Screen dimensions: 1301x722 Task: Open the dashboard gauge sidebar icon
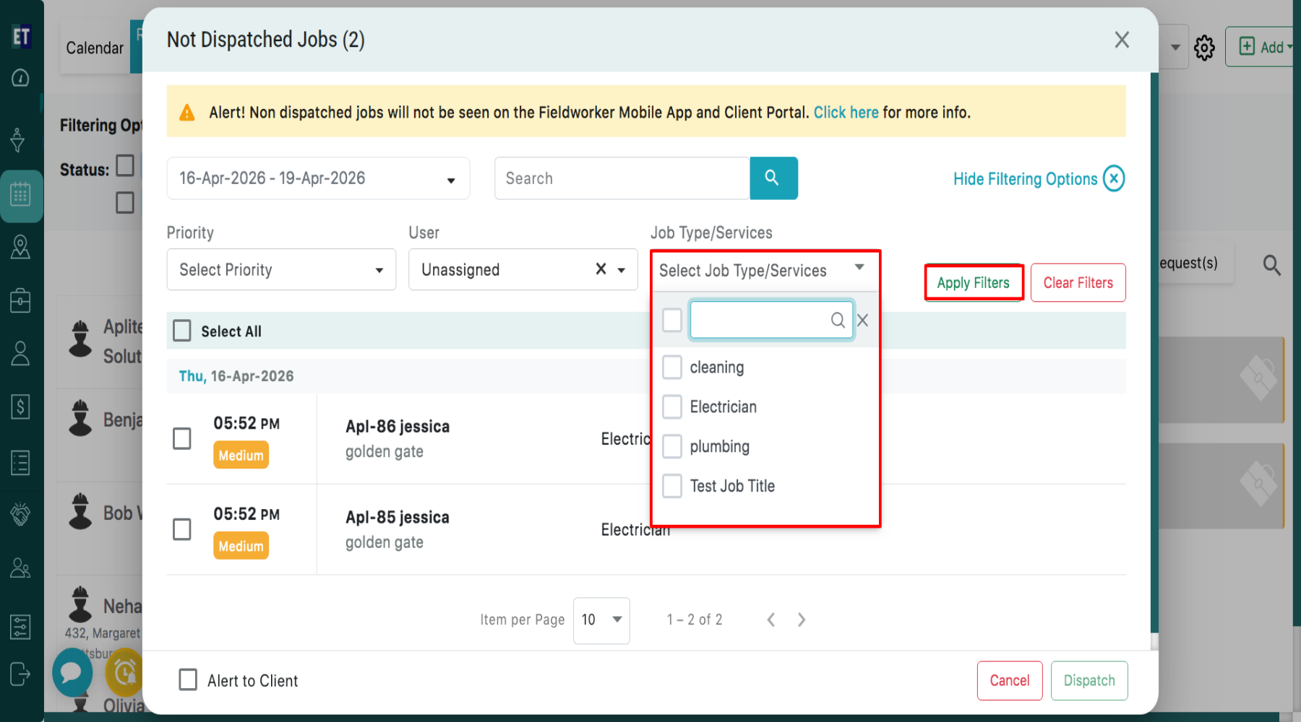click(x=20, y=78)
